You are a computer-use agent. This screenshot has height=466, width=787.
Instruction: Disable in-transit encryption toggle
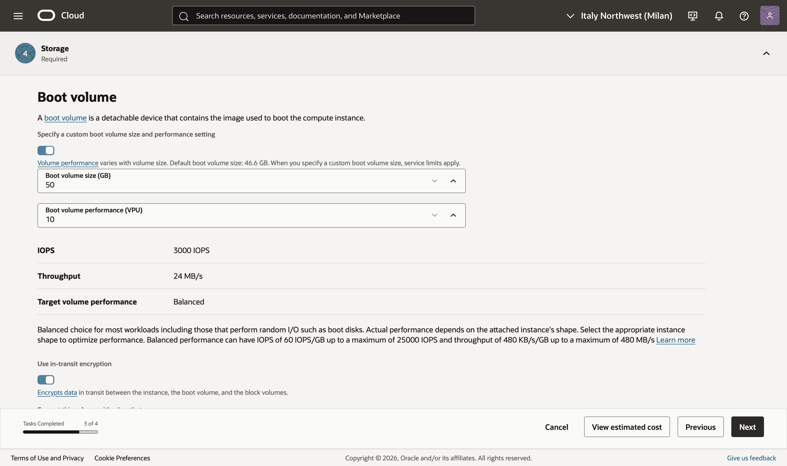46,380
